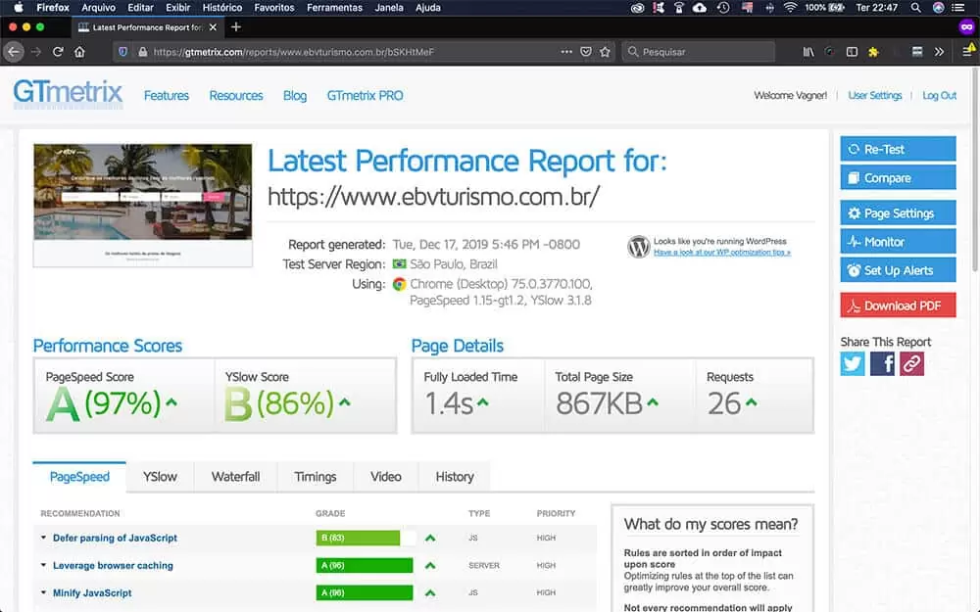Open the Favoritos menu
Viewport: 980px width, 612px height.
(x=273, y=8)
